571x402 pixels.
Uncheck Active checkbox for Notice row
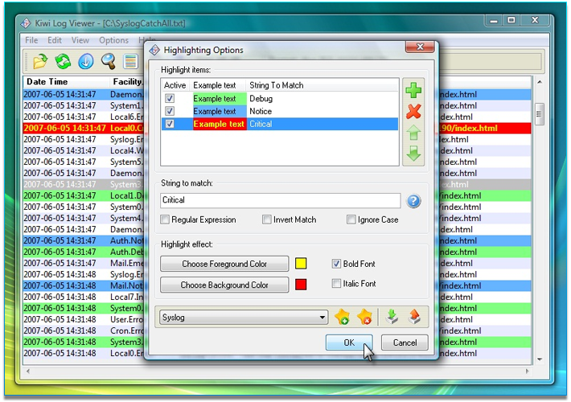[170, 111]
